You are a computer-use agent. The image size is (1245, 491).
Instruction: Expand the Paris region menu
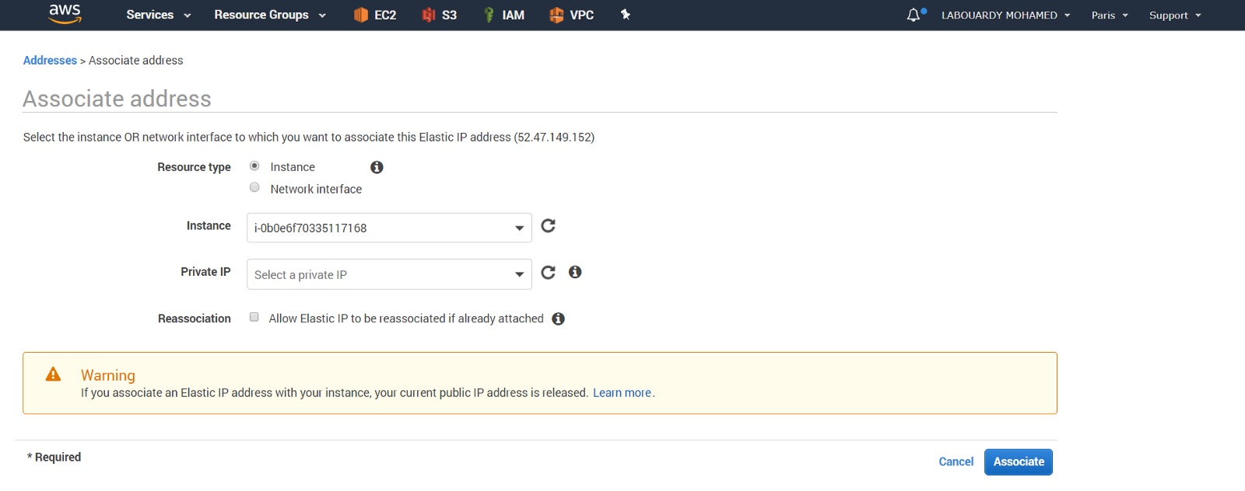click(x=1109, y=16)
